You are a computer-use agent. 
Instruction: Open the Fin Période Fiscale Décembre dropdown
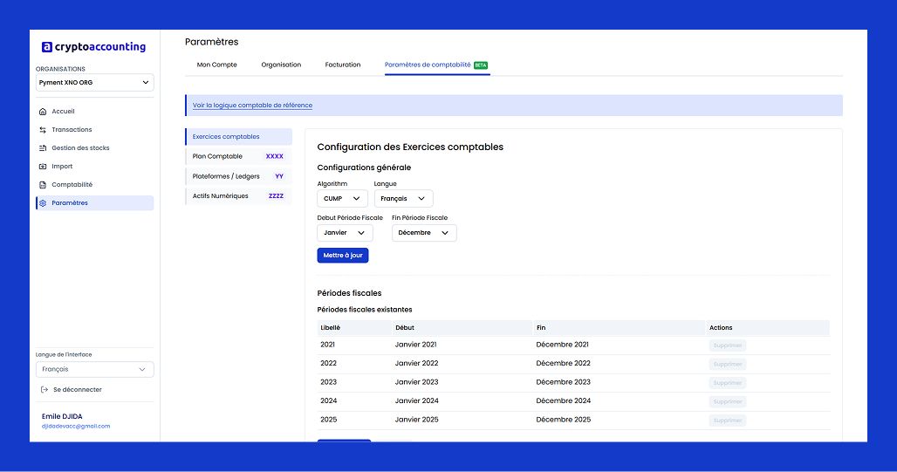[x=424, y=233]
